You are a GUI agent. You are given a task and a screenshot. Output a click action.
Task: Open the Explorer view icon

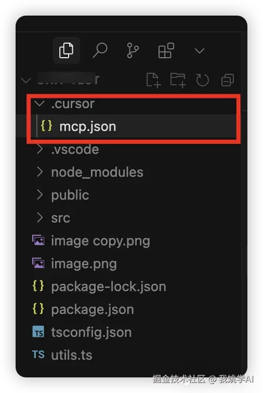(66, 50)
